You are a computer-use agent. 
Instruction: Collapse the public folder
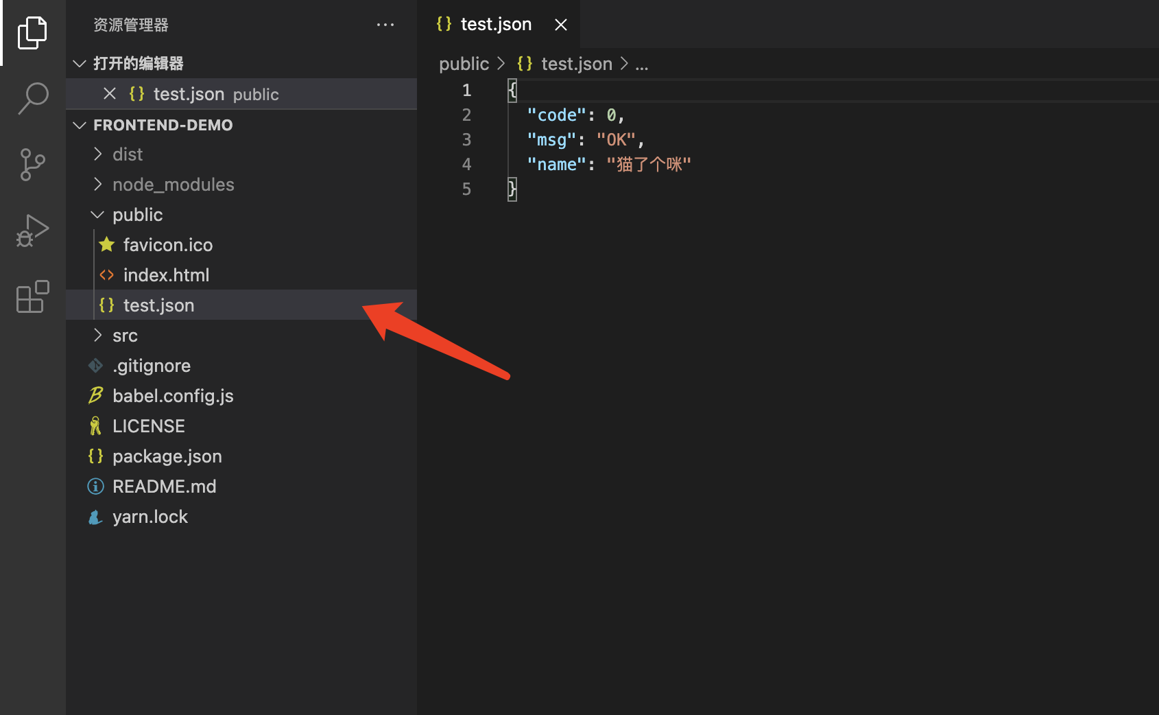[241, 215]
